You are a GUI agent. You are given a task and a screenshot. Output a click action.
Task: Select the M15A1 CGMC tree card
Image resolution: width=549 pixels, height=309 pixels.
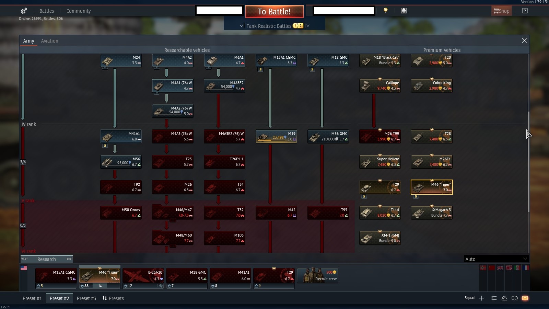point(277,60)
